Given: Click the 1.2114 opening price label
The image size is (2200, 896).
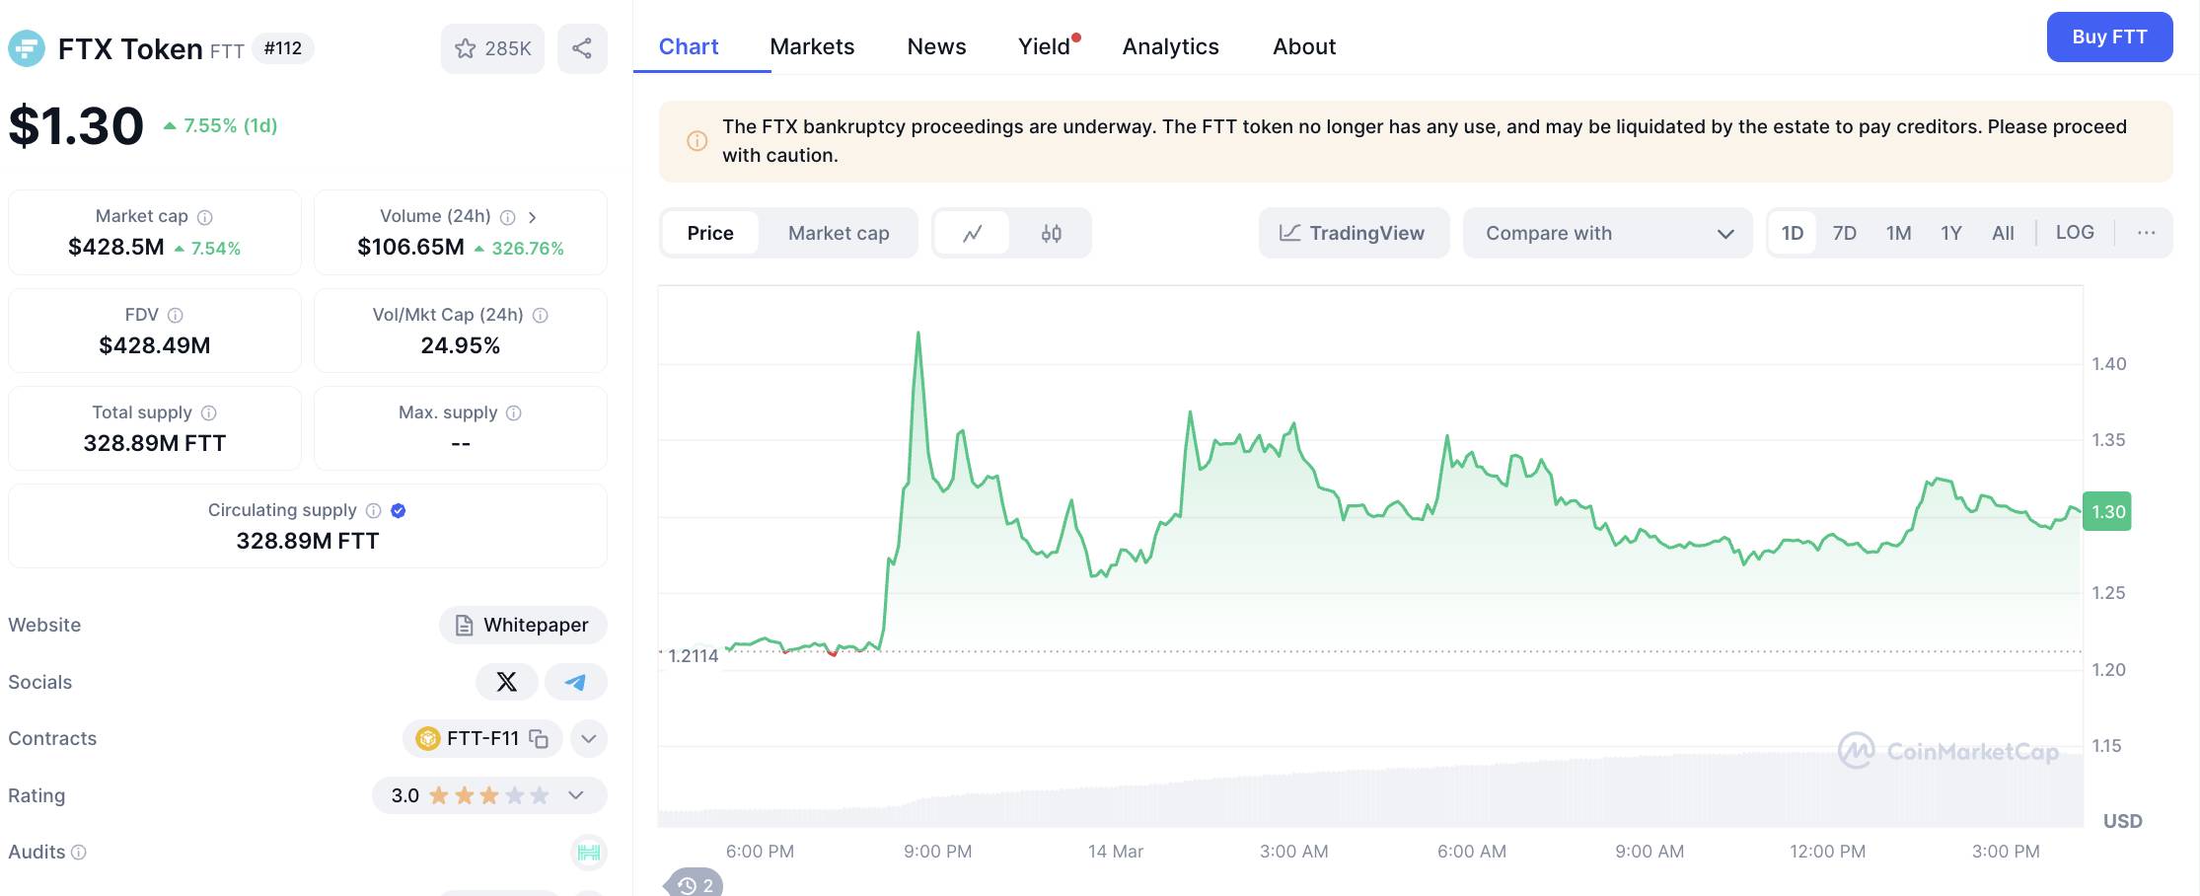Looking at the screenshot, I should [x=693, y=656].
